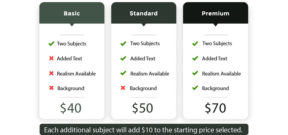288x135 pixels.
Task: Click red X beside Standard Background
Action: click(x=123, y=88)
